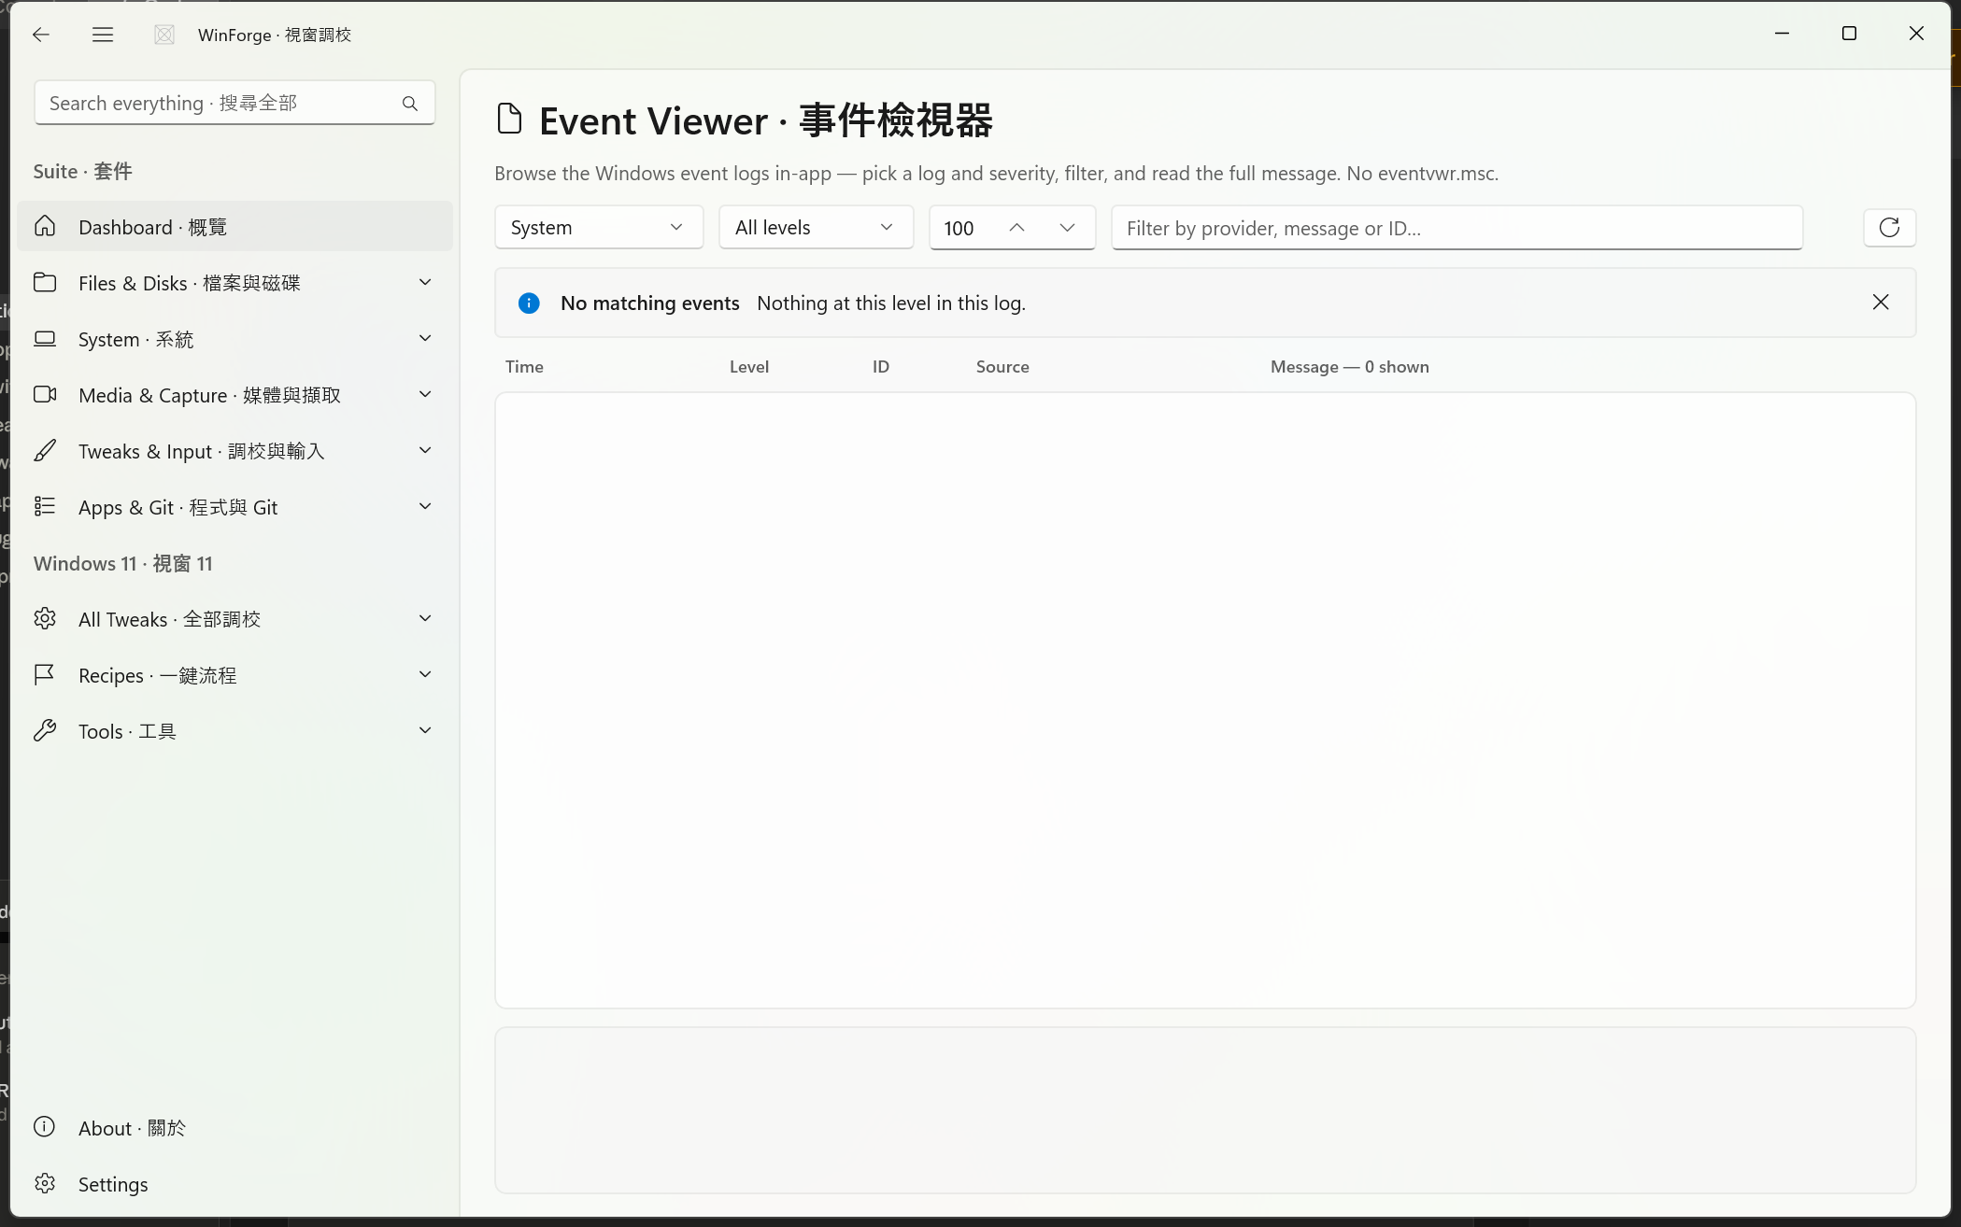This screenshot has height=1227, width=1961.
Task: Click the All Tweaks gear icon
Action: 45,619
